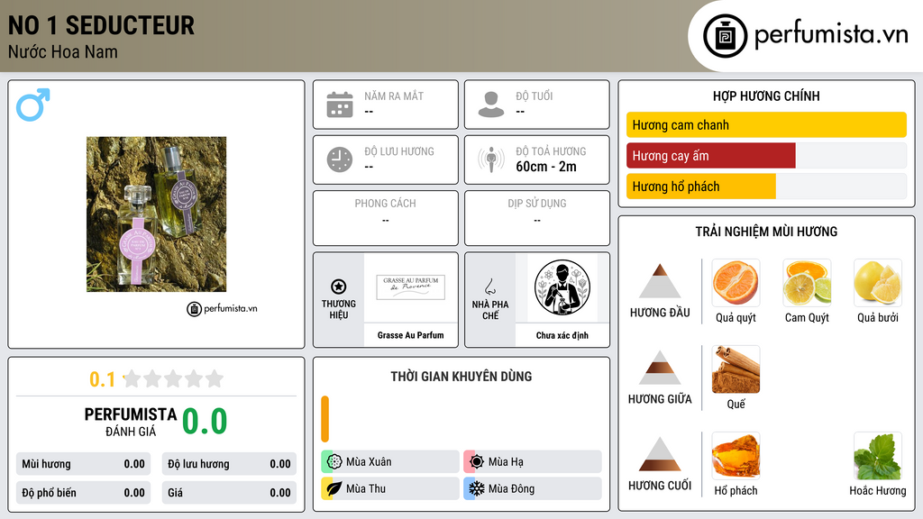This screenshot has width=923, height=519.
Task: Select the Cam Quýt citrus note image
Action: coord(807,282)
